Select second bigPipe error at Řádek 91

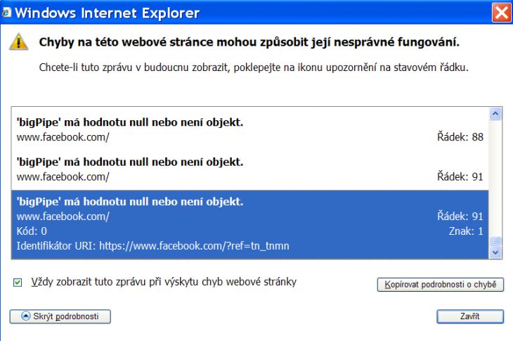250,169
